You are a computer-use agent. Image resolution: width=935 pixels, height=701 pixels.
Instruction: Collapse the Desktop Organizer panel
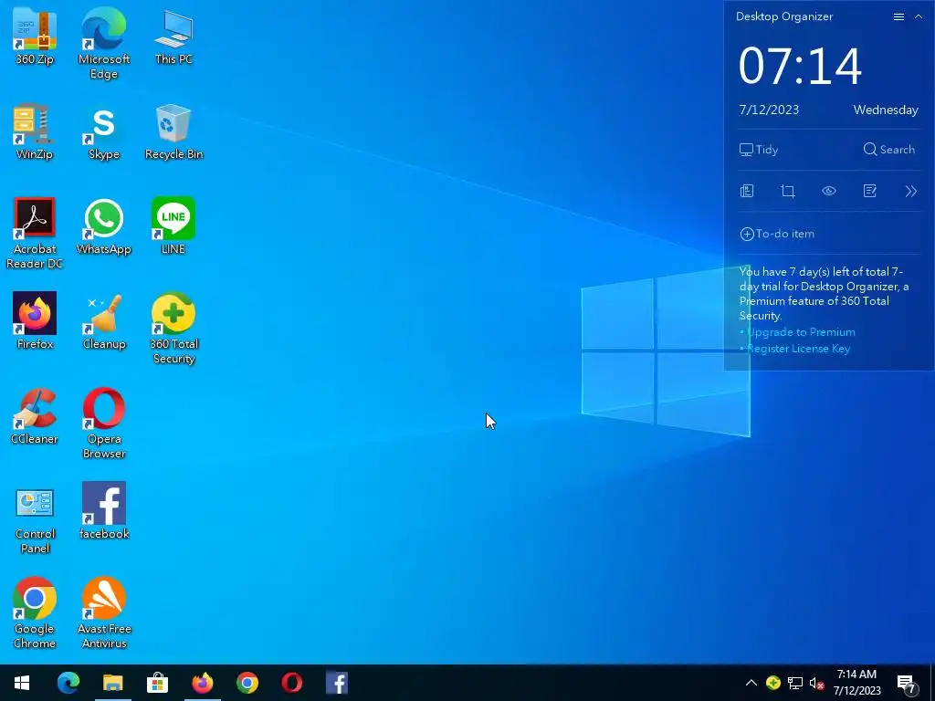tap(919, 16)
